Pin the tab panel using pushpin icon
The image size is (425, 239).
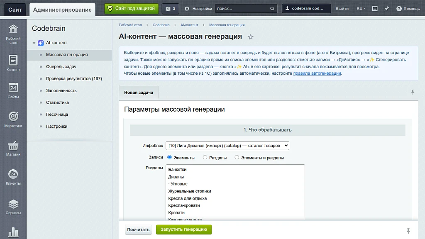pos(413,92)
